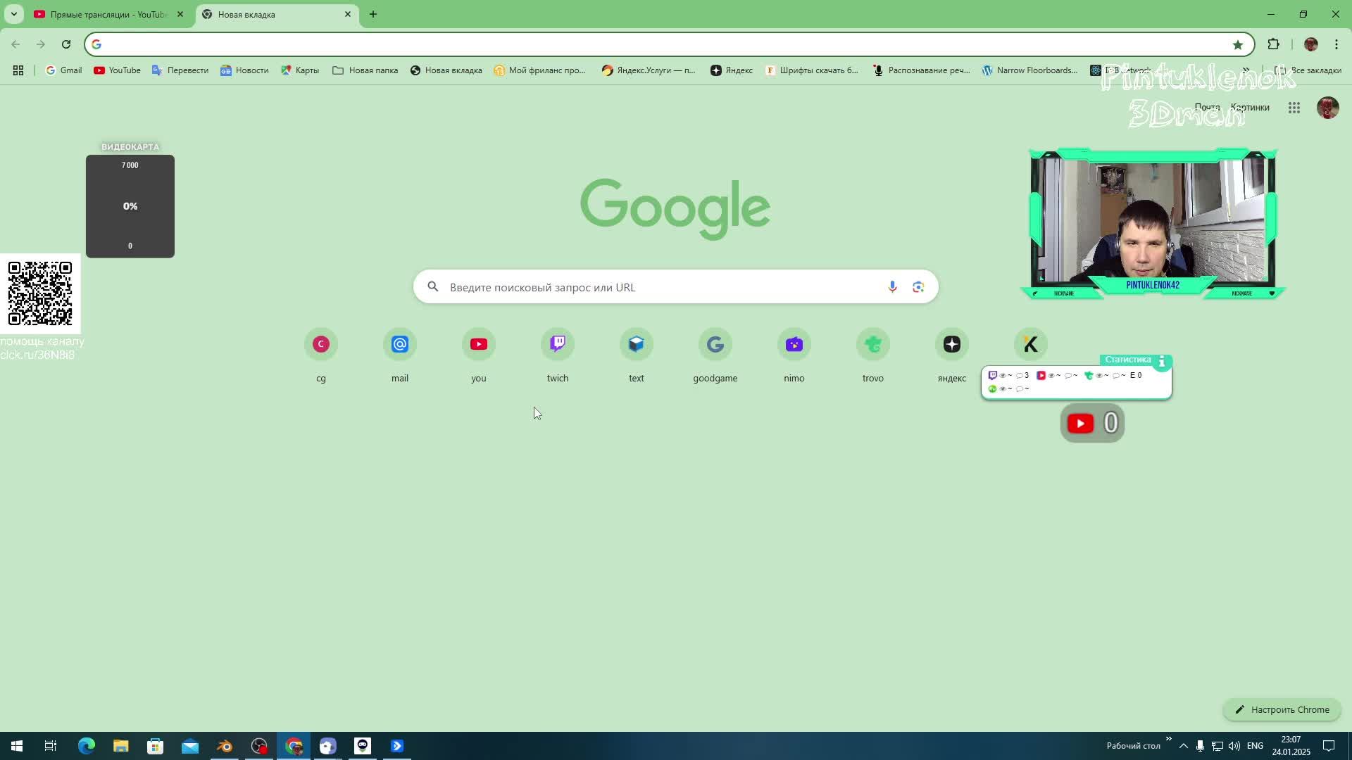This screenshot has width=1352, height=760.
Task: Open the twich shortcut tile
Action: [557, 345]
